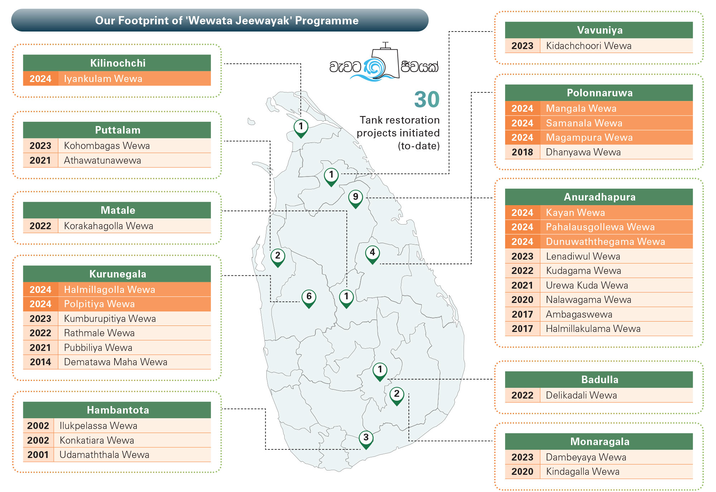Click the Polonnaruwa map pin numbered 4

tap(372, 255)
